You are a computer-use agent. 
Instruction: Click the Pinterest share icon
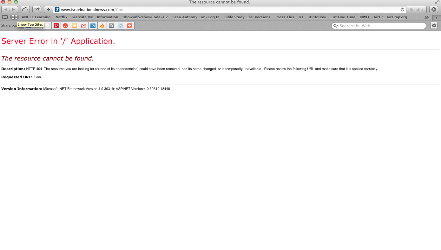pyautogui.click(x=56, y=26)
